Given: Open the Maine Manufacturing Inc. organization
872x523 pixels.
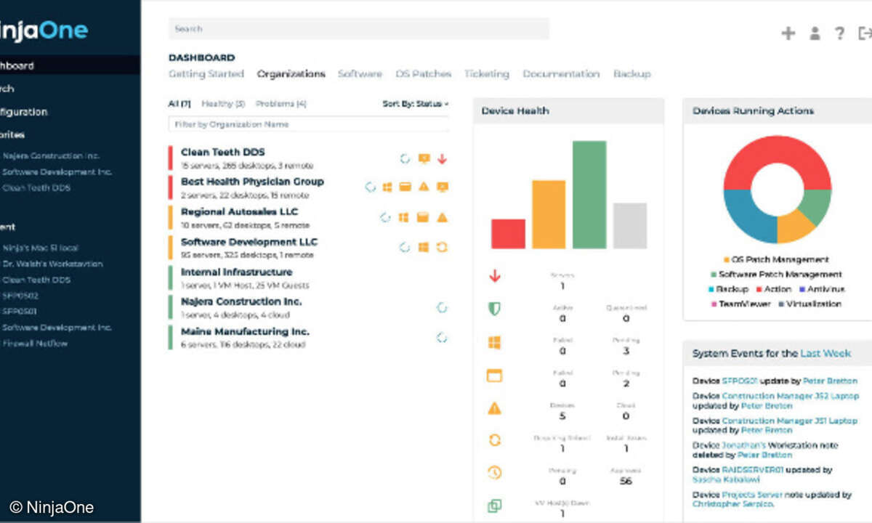Looking at the screenshot, I should 245,332.
